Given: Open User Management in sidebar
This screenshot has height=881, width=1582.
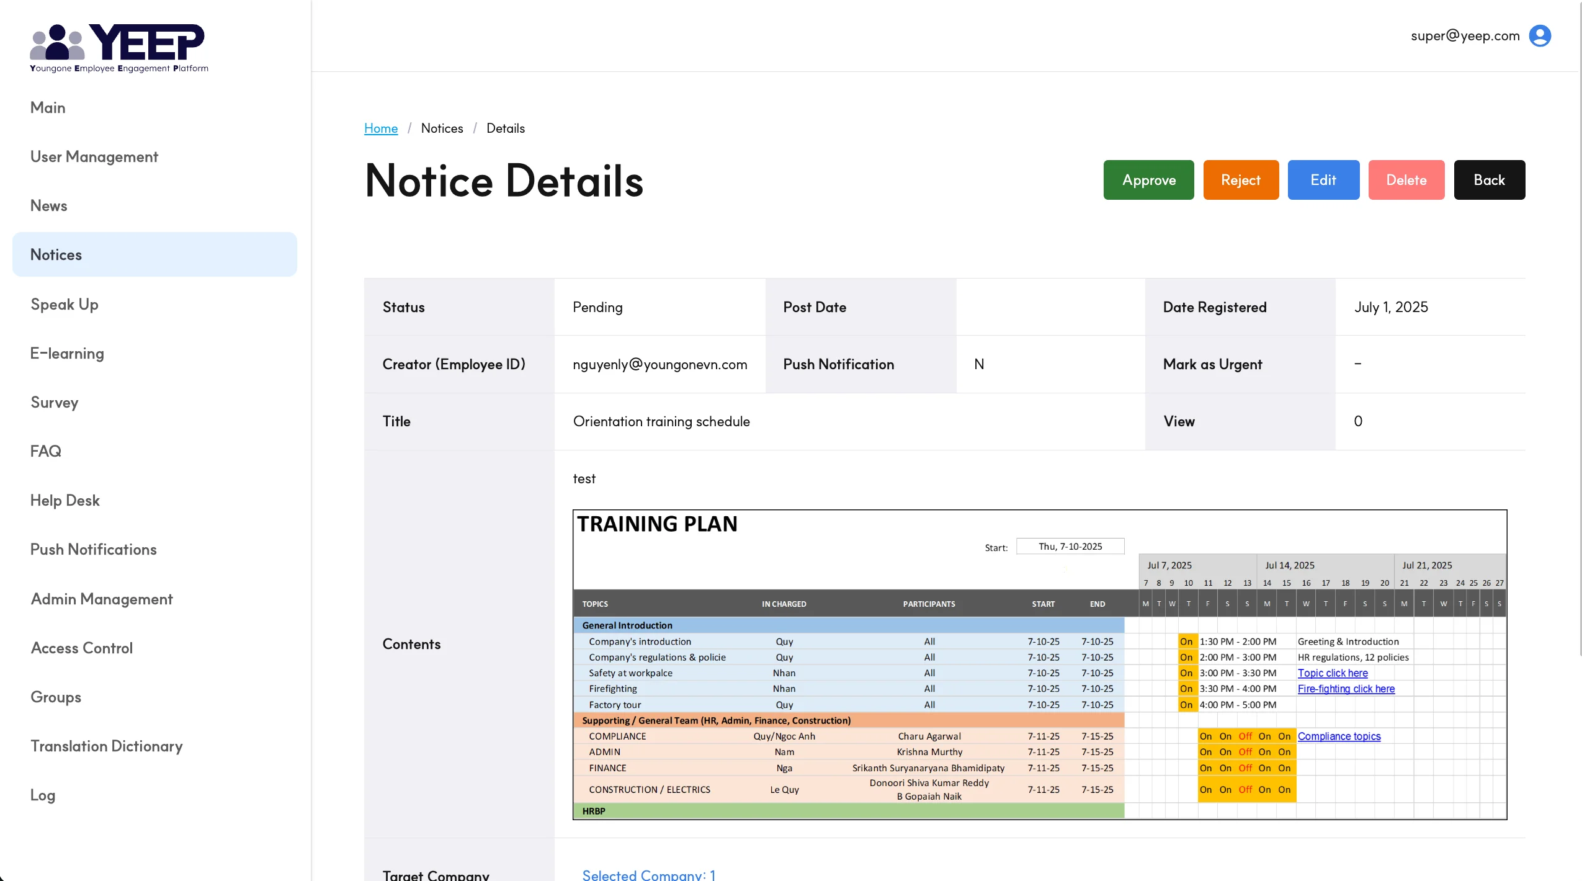Looking at the screenshot, I should 94,156.
